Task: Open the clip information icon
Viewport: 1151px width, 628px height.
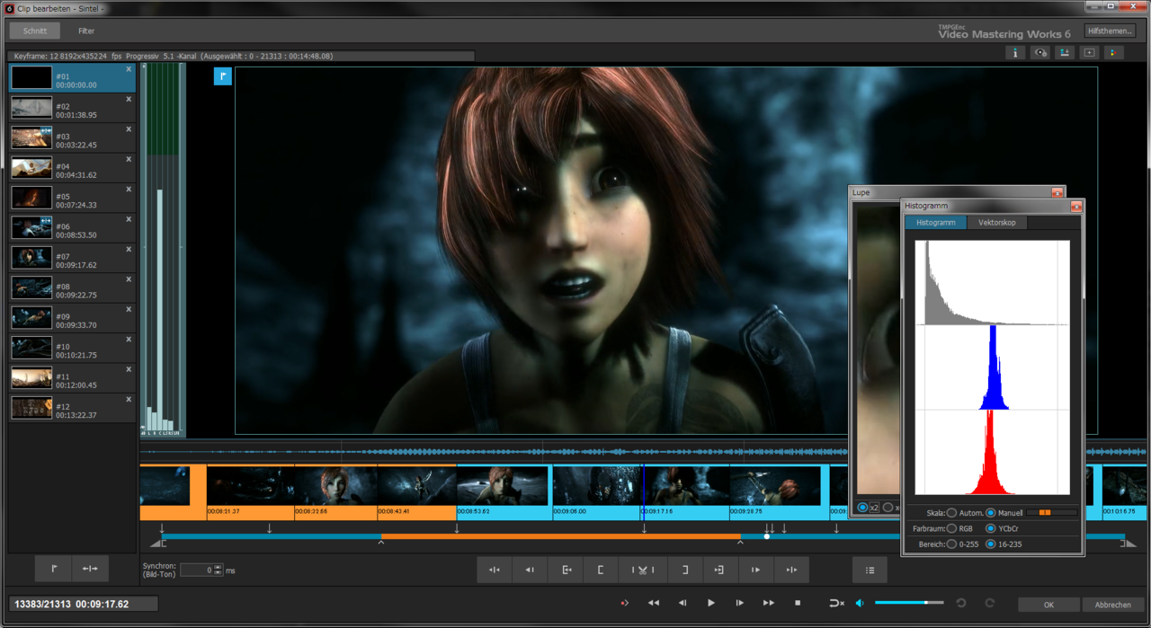Action: coord(1015,52)
